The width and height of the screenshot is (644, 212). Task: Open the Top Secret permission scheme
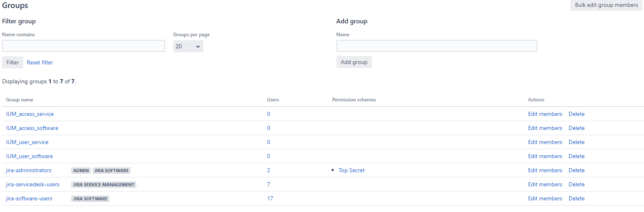coord(351,171)
